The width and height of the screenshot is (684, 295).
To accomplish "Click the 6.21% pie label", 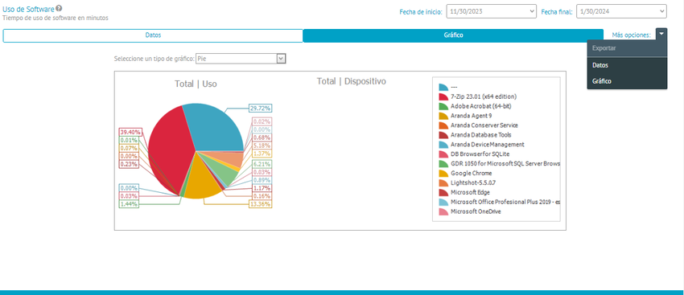I will click(262, 164).
